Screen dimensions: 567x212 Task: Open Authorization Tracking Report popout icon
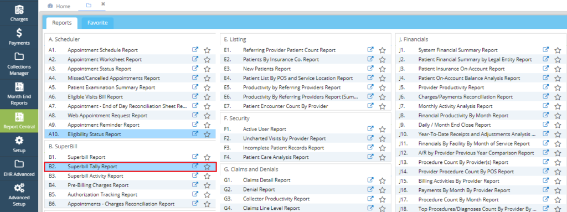(x=195, y=194)
